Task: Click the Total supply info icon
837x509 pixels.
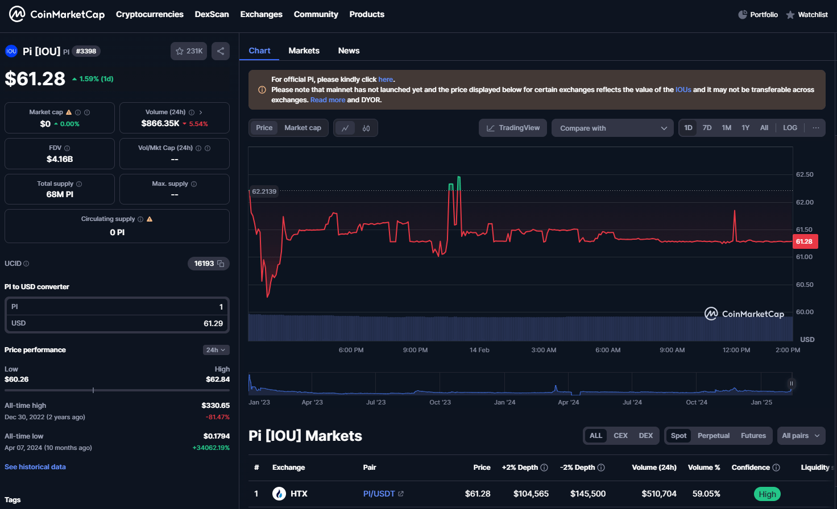Action: coord(79,184)
